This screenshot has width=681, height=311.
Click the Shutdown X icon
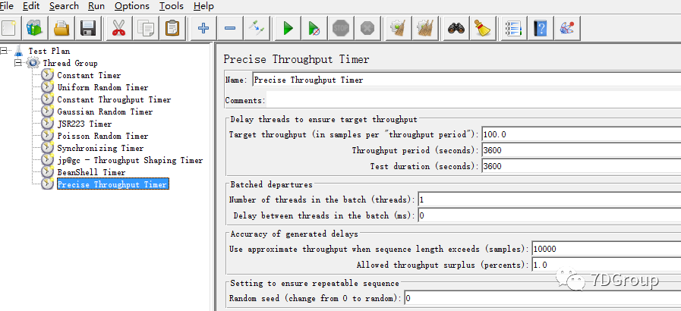(367, 29)
